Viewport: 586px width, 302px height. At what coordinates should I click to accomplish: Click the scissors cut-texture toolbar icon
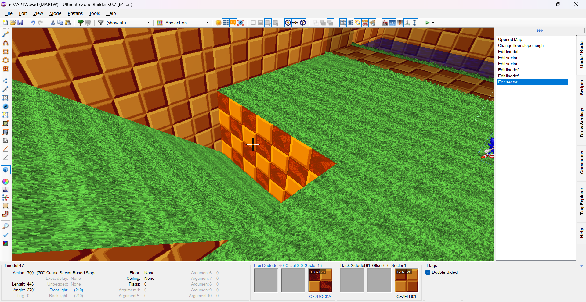click(365, 23)
